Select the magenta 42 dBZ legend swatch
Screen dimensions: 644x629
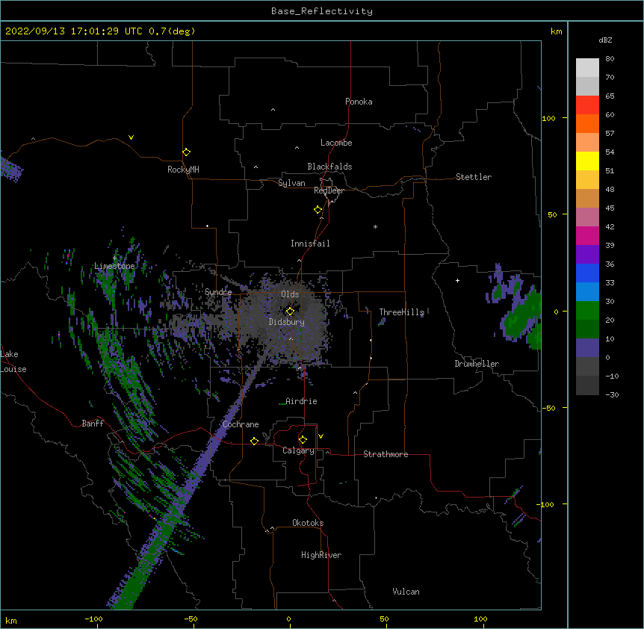coord(587,235)
